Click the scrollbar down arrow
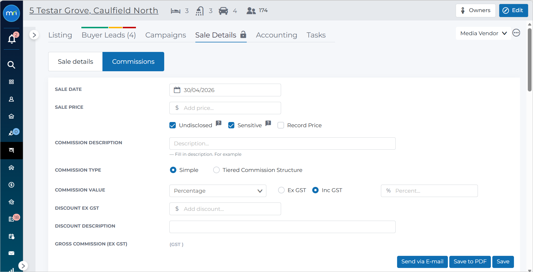This screenshot has height=272, width=533. (530, 270)
